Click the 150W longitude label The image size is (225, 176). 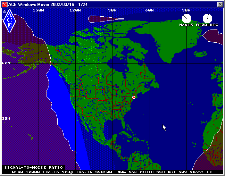(x=38, y=10)
